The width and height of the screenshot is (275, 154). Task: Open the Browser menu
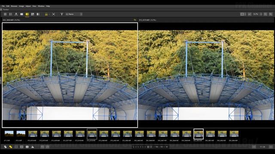coord(14,6)
